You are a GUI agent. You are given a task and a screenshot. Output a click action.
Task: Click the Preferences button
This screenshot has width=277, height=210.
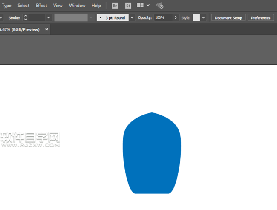pyautogui.click(x=260, y=18)
